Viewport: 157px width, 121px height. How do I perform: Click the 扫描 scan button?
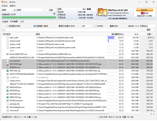[x=51, y=10]
